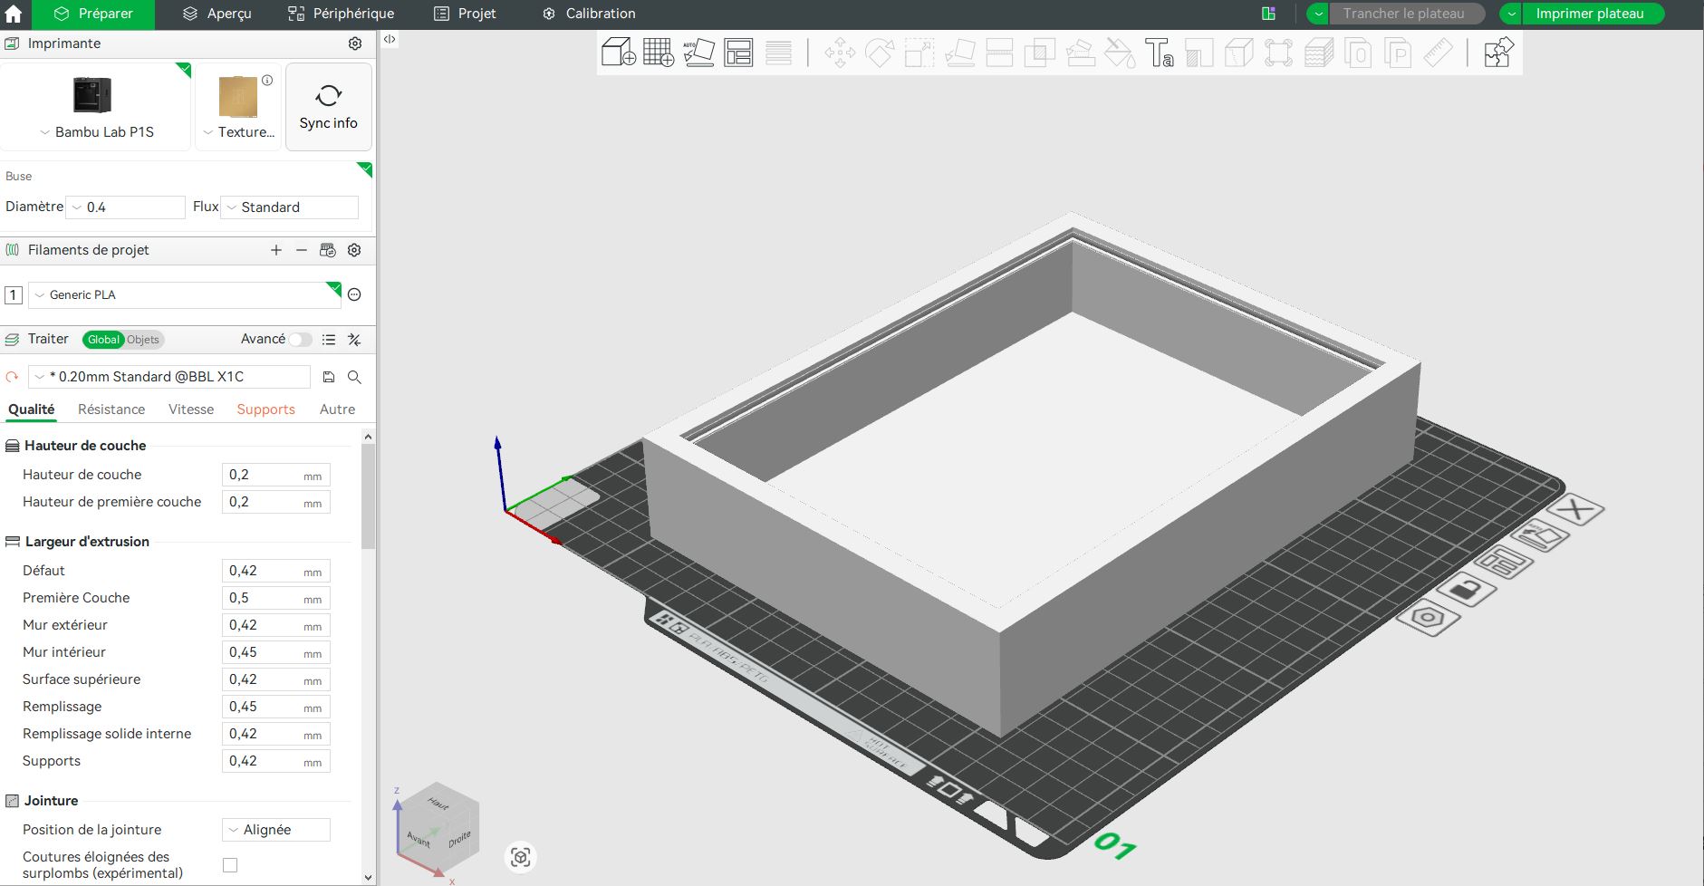Open the nozzle Diamètre dropdown
Viewport: 1704px width, 886px height.
(x=128, y=207)
